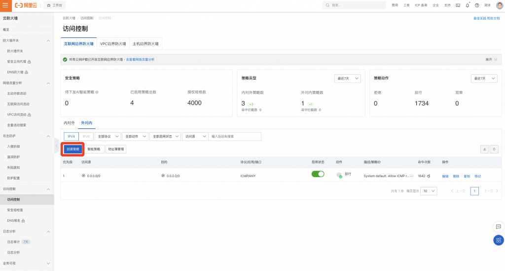Expand the notice bar with 展开

point(492,60)
